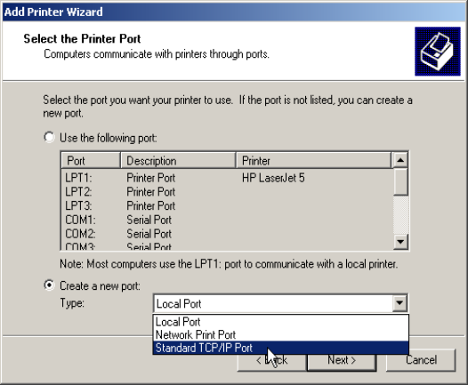This screenshot has width=468, height=385.
Task: Click the Type field showing Local Port
Action: tap(274, 303)
